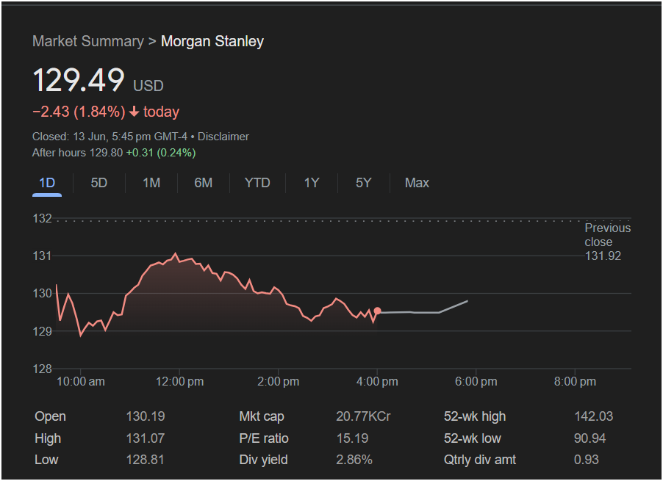This screenshot has height=481, width=663.
Task: Click the 8:00 pm axis label
Action: 575,381
